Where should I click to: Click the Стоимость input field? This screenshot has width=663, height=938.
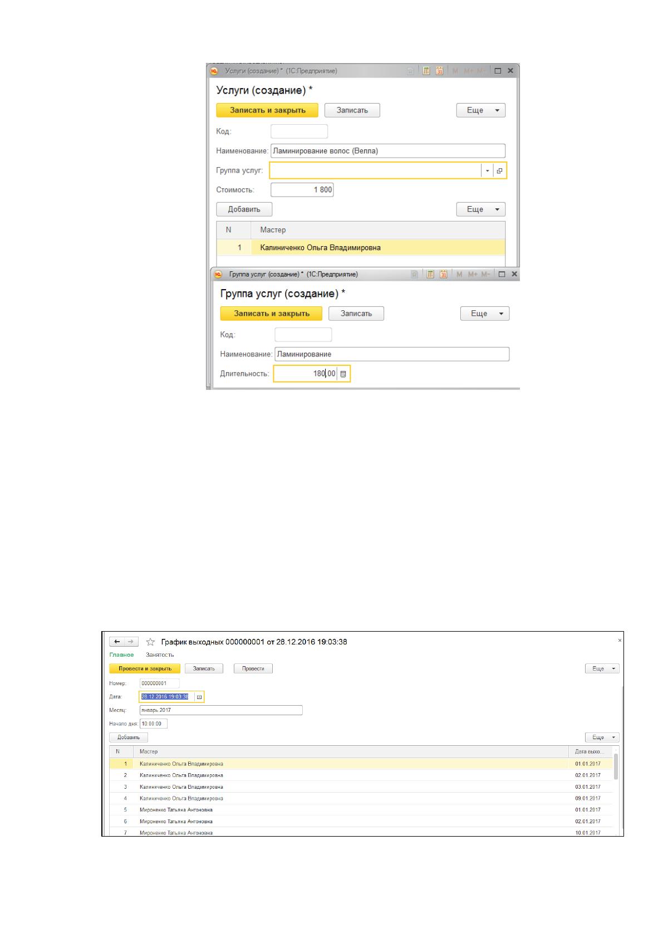click(302, 190)
